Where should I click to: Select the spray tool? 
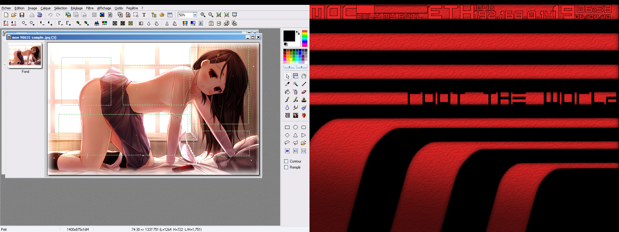point(296,92)
